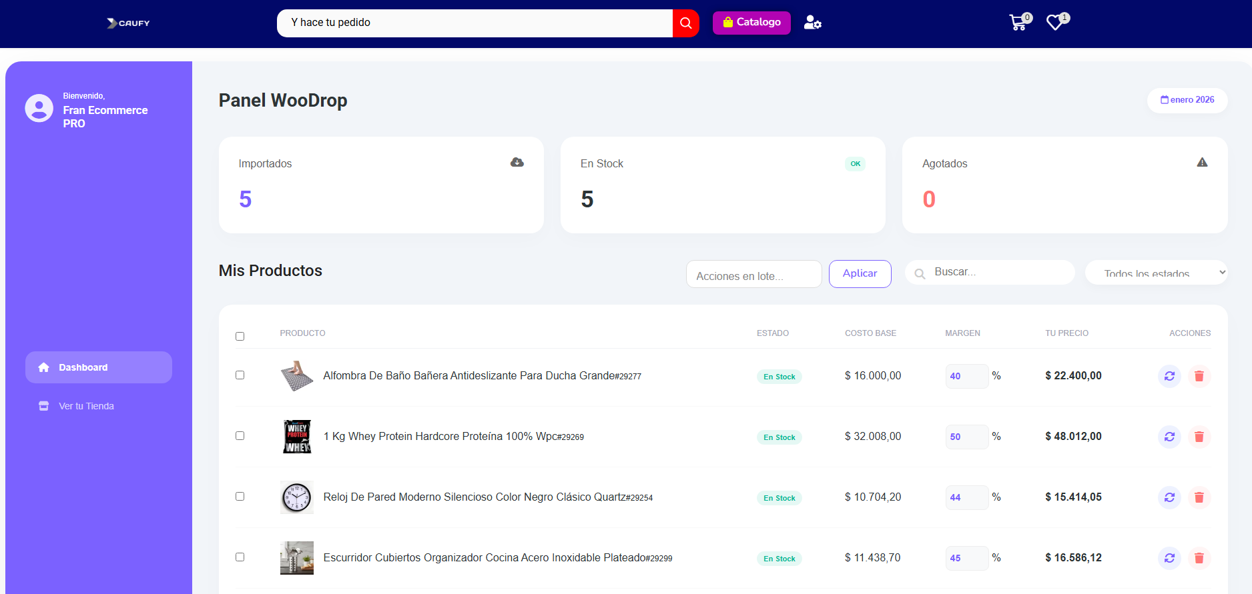
Task: Click the Escurridor product thumbnail
Action: click(x=297, y=558)
